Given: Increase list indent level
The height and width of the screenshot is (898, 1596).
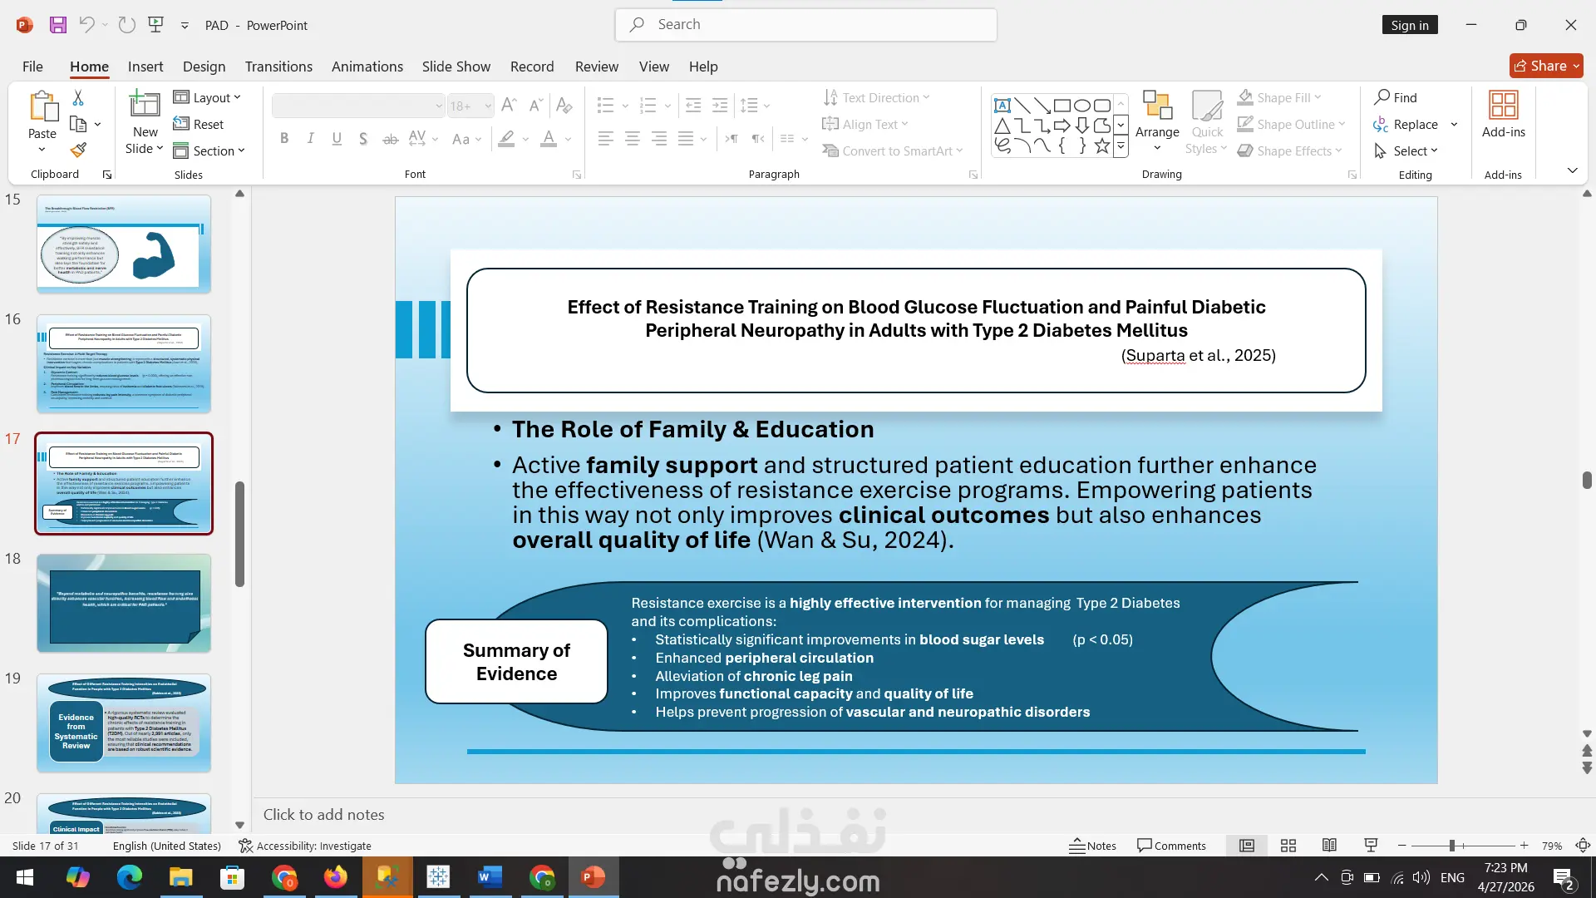Looking at the screenshot, I should [x=720, y=105].
